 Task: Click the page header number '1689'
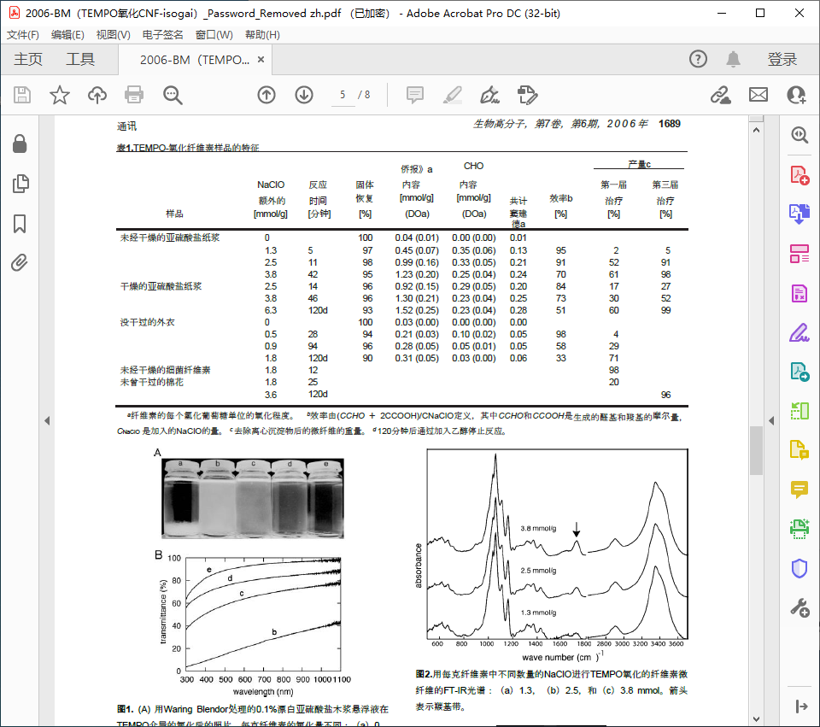(670, 124)
